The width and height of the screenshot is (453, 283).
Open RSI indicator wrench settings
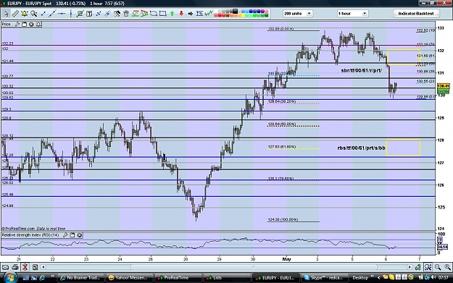[65, 235]
